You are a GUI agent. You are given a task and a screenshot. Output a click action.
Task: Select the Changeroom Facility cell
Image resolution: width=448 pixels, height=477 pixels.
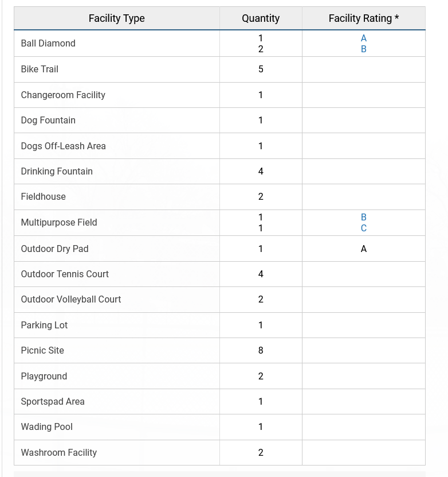click(x=63, y=95)
